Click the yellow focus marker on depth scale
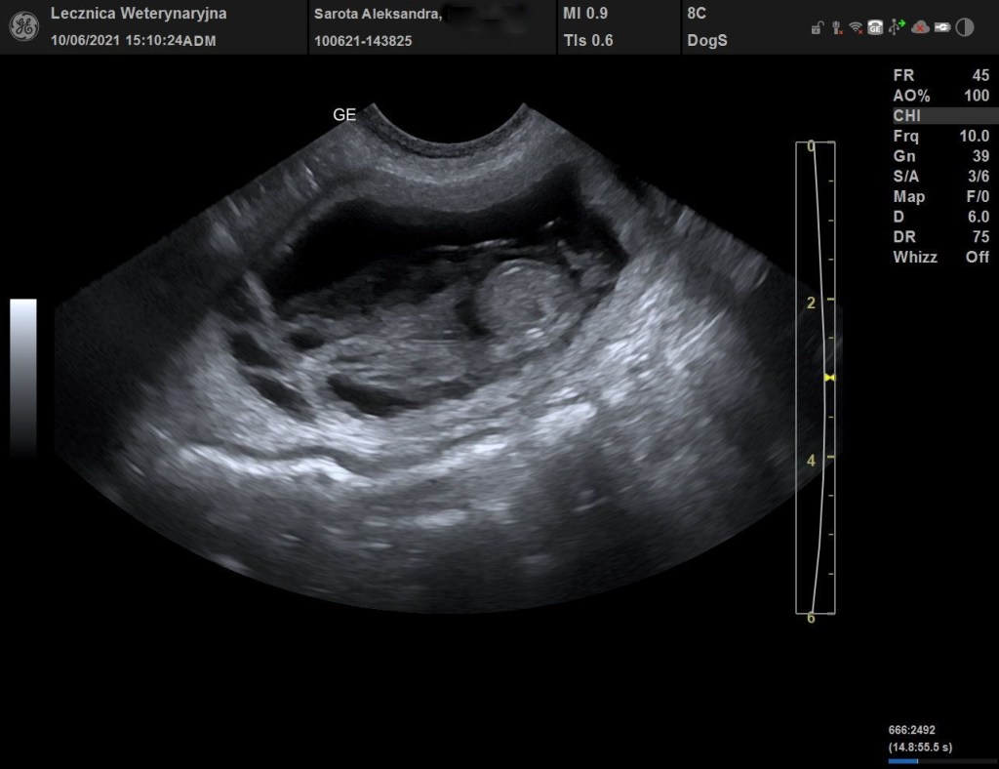Viewport: 999px width, 769px height. click(829, 377)
